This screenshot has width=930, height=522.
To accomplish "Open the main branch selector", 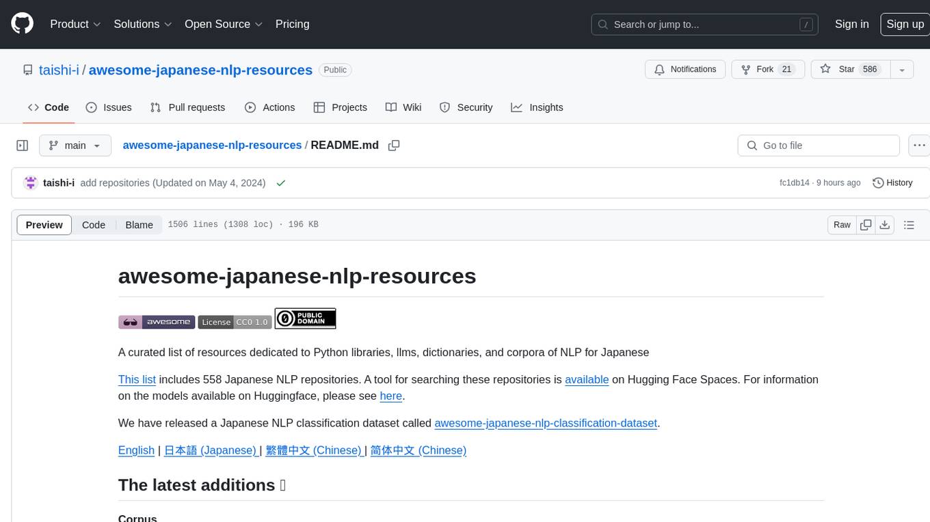I will point(75,146).
